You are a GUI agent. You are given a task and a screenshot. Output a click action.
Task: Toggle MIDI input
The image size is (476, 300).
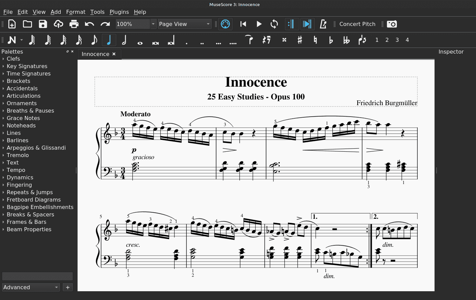225,24
